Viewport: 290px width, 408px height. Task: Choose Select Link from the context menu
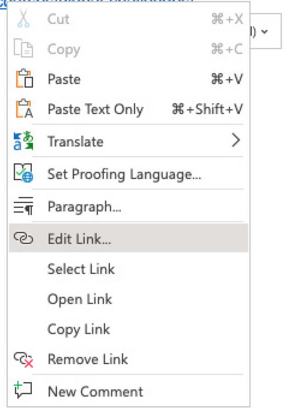point(81,269)
